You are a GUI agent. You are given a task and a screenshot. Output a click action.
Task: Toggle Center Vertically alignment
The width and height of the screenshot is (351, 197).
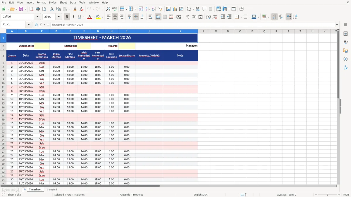(x=136, y=17)
